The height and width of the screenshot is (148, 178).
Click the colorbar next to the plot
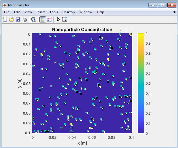141,83
